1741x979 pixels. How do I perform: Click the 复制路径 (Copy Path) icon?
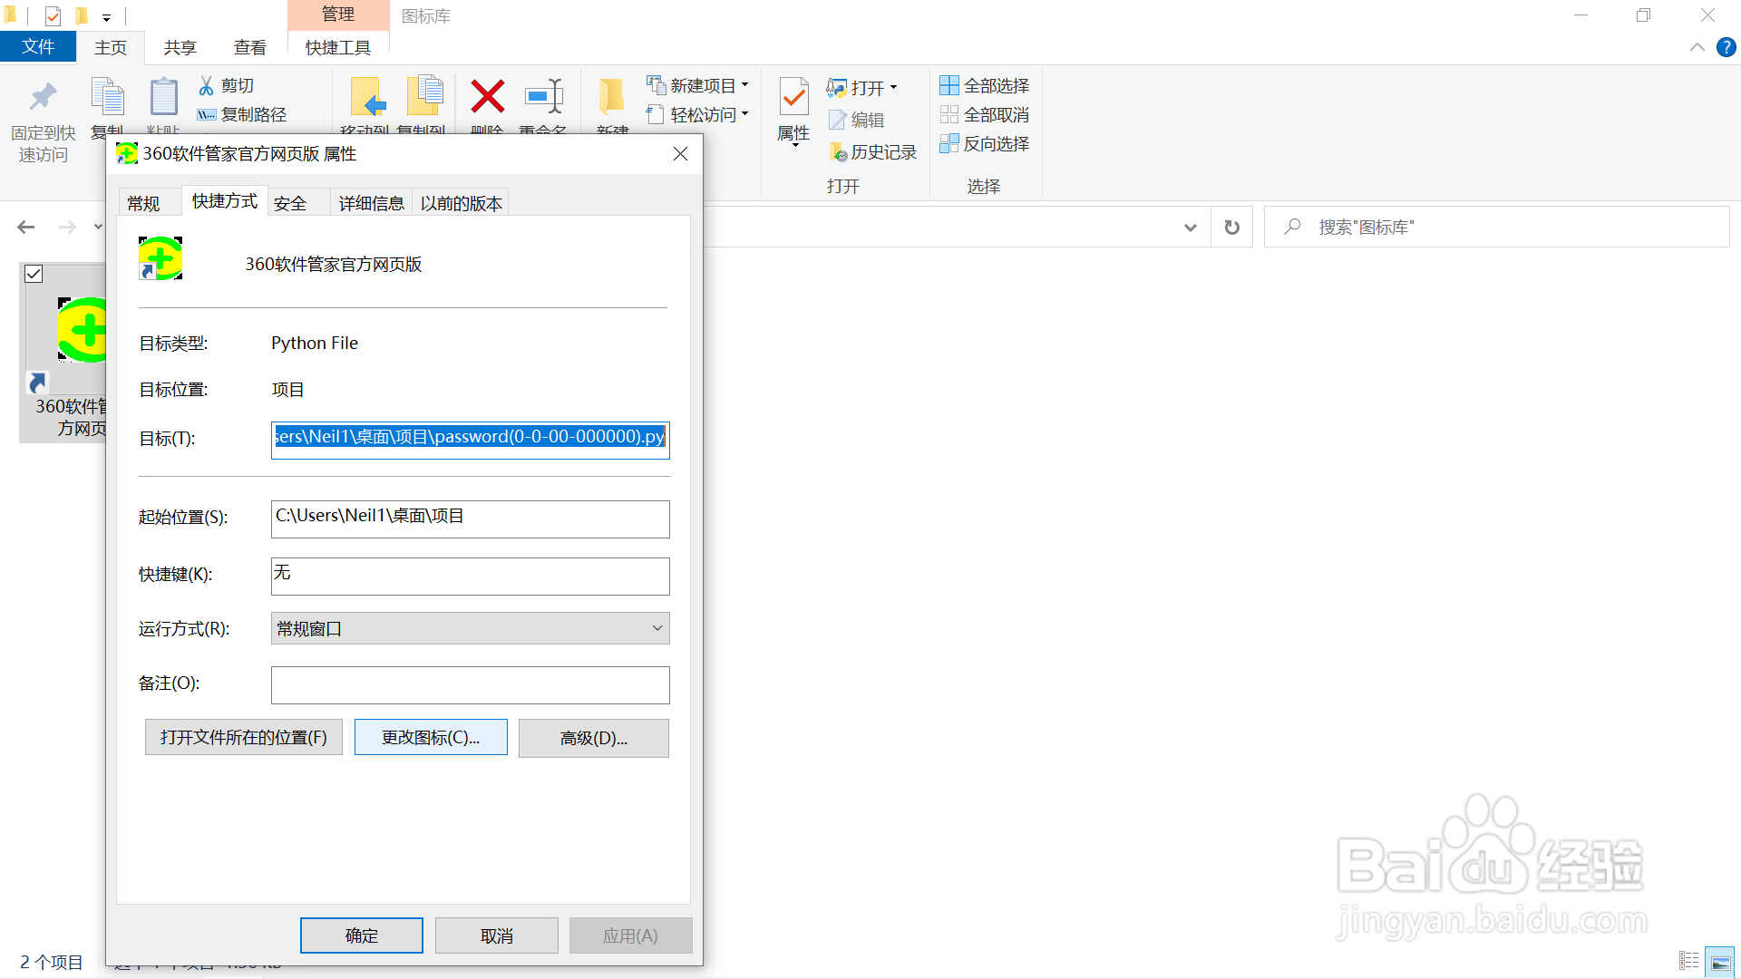[x=207, y=115]
